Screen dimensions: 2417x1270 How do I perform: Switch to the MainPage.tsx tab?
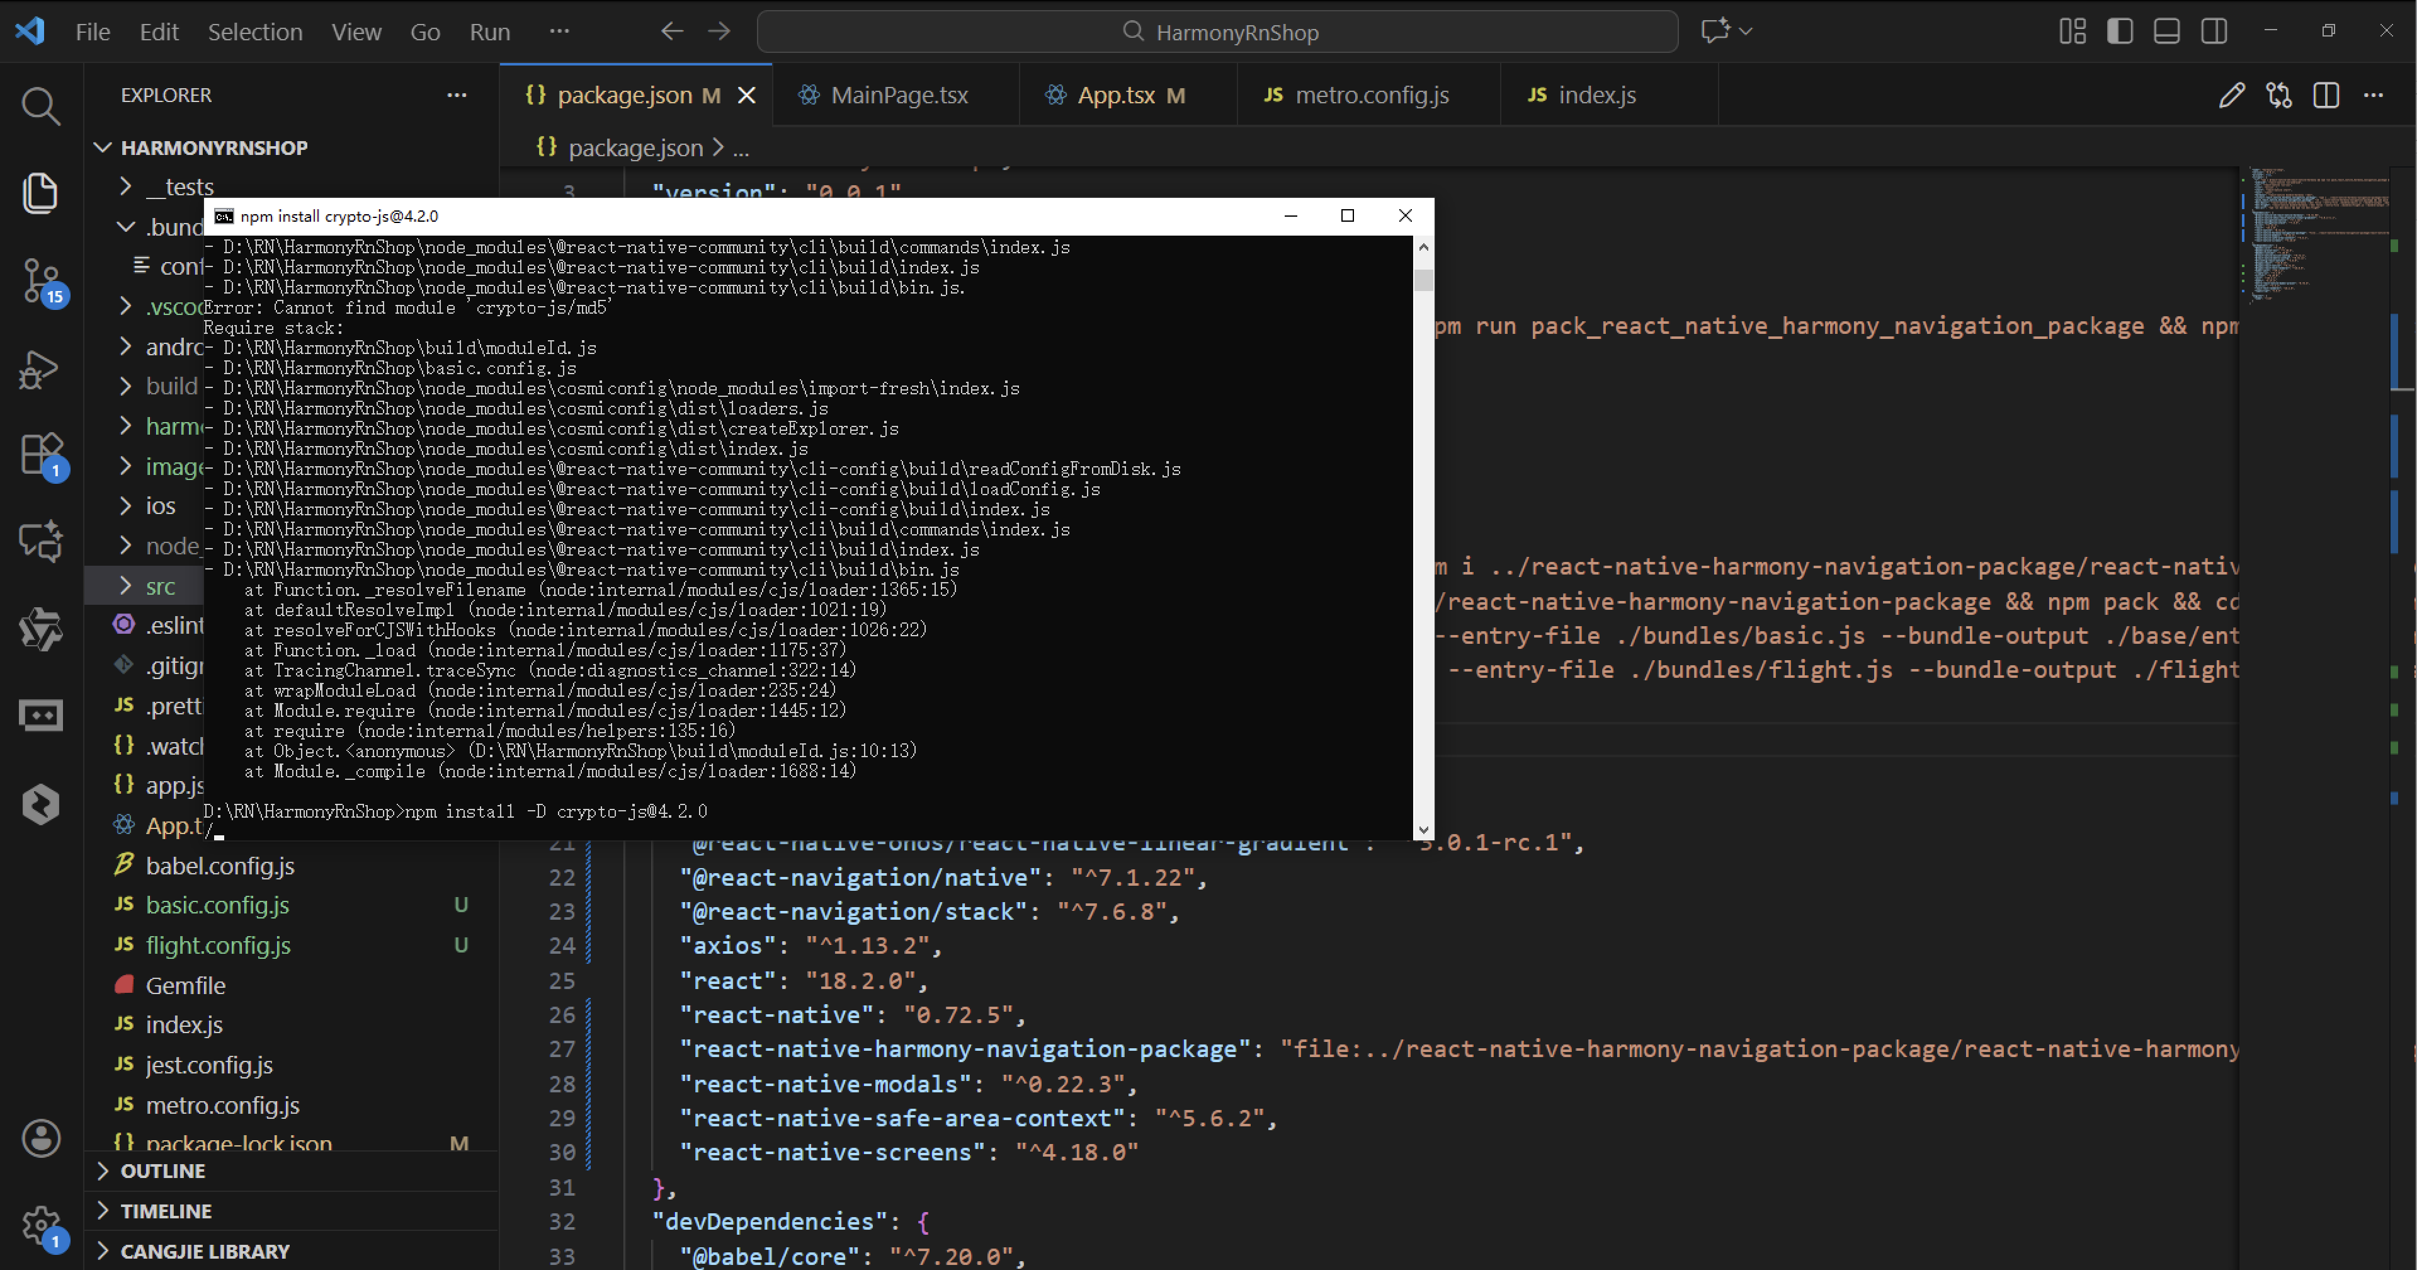click(x=896, y=94)
